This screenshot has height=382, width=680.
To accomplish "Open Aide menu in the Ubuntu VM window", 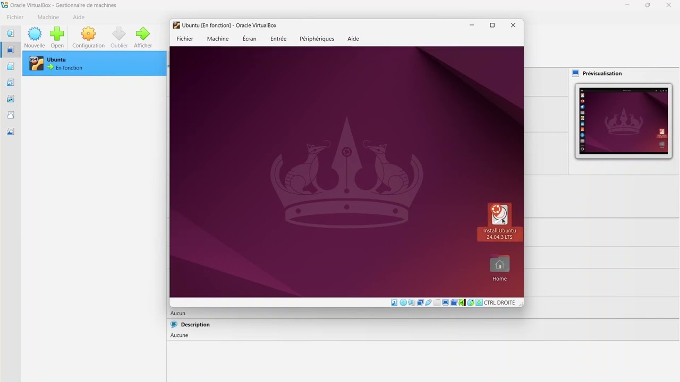I will click(x=353, y=39).
